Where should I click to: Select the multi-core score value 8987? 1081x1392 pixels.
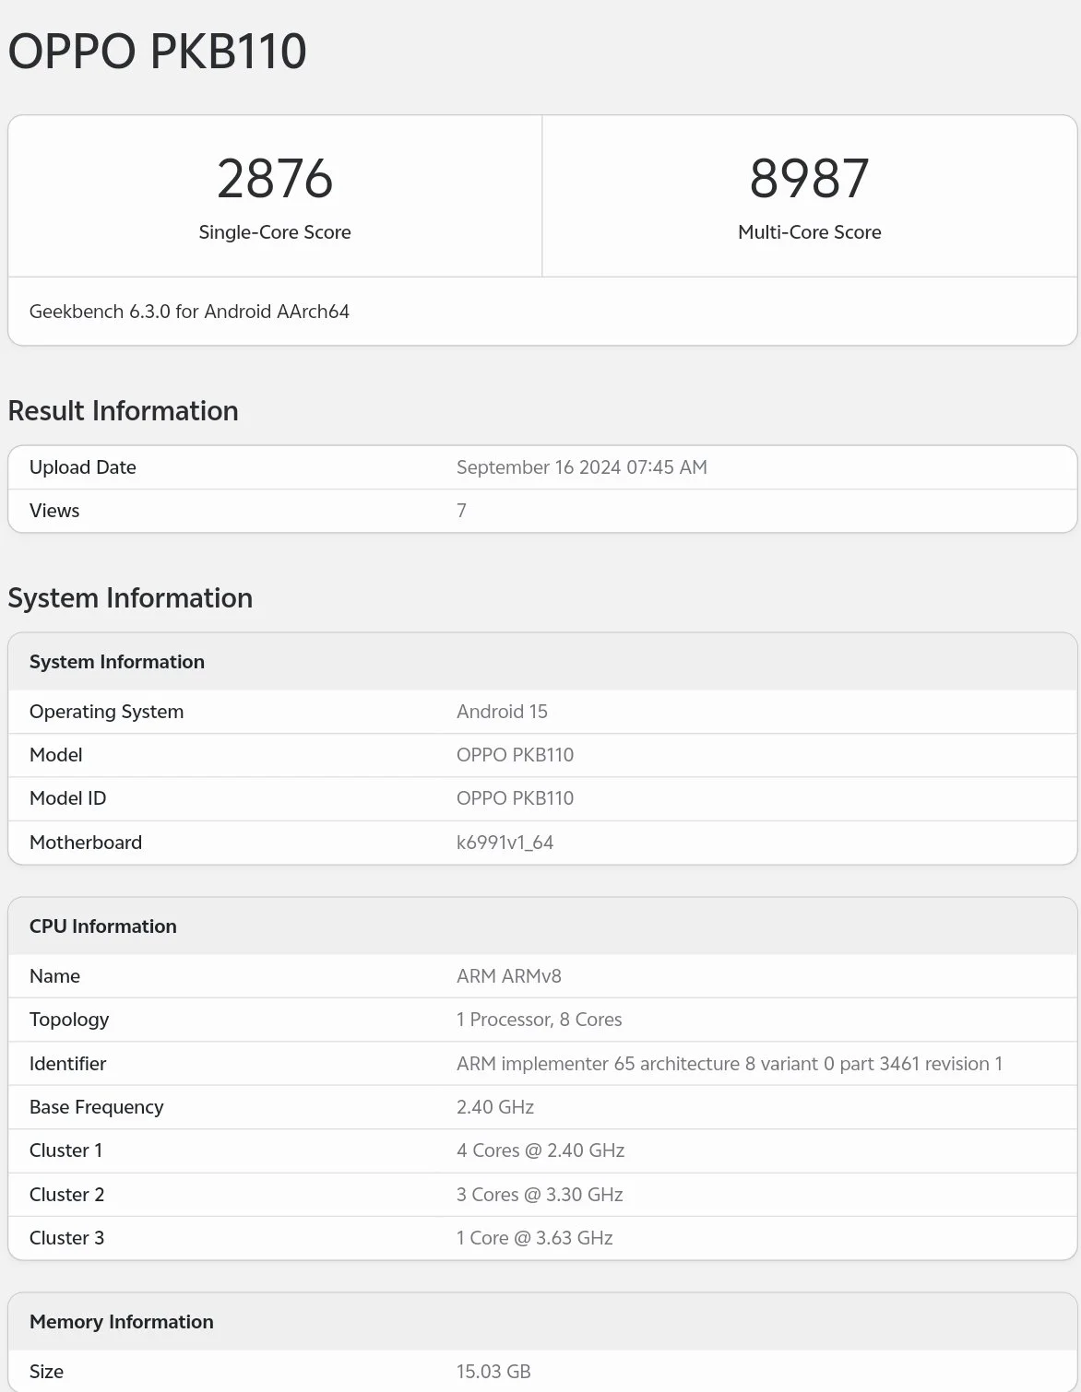809,178
